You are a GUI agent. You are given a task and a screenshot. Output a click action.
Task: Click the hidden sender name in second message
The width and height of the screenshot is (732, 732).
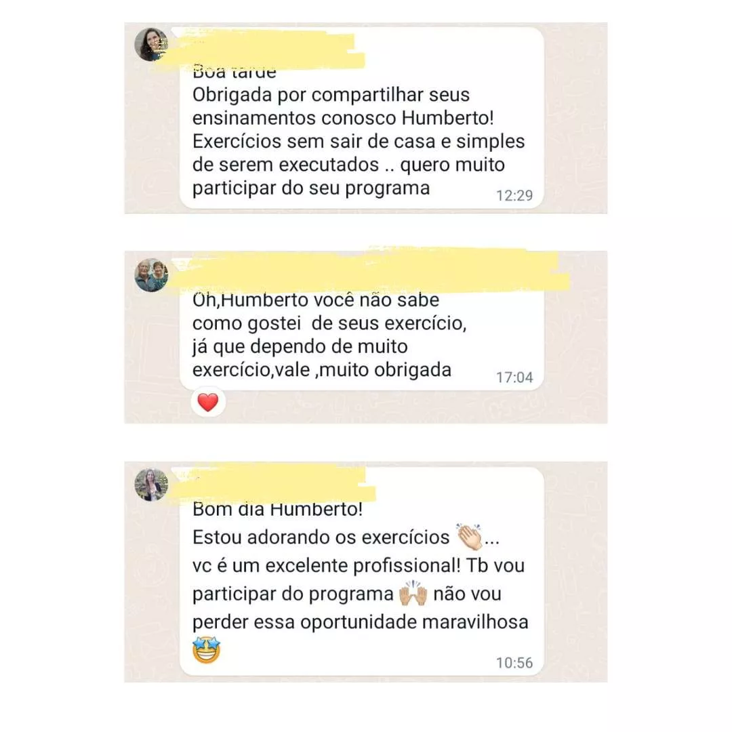(369, 270)
